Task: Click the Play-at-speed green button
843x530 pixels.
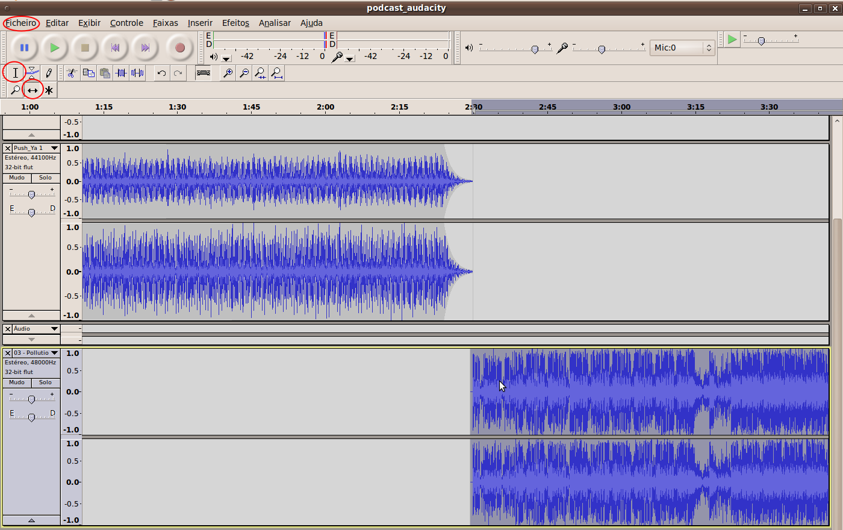Action: pos(732,40)
